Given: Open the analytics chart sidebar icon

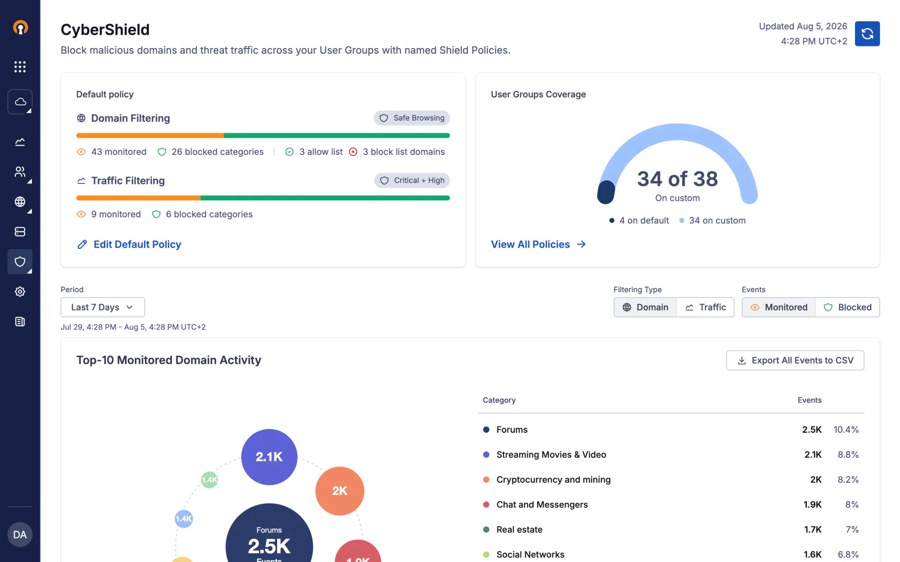Looking at the screenshot, I should click(20, 142).
